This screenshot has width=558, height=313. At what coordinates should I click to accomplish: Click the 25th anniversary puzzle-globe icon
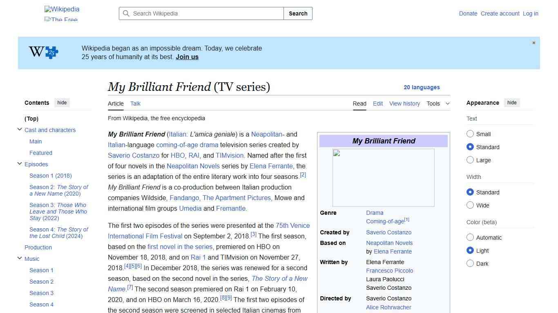[43, 52]
